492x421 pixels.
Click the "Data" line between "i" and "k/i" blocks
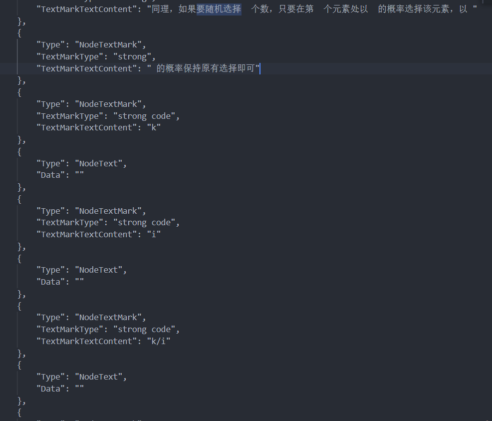point(60,282)
